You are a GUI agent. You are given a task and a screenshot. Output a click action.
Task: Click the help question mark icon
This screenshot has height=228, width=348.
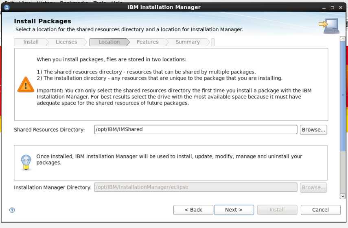[12, 210]
